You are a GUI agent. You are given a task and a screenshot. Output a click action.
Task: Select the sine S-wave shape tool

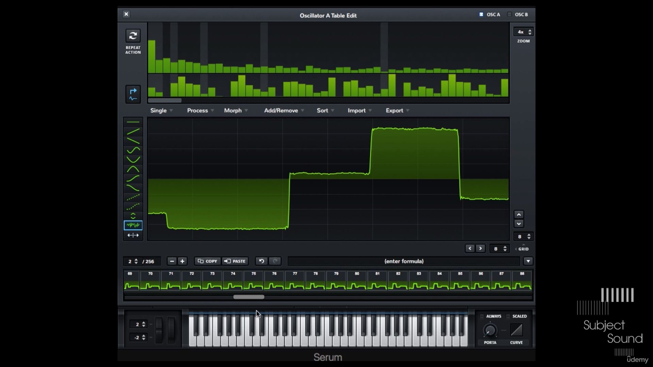pos(133,150)
